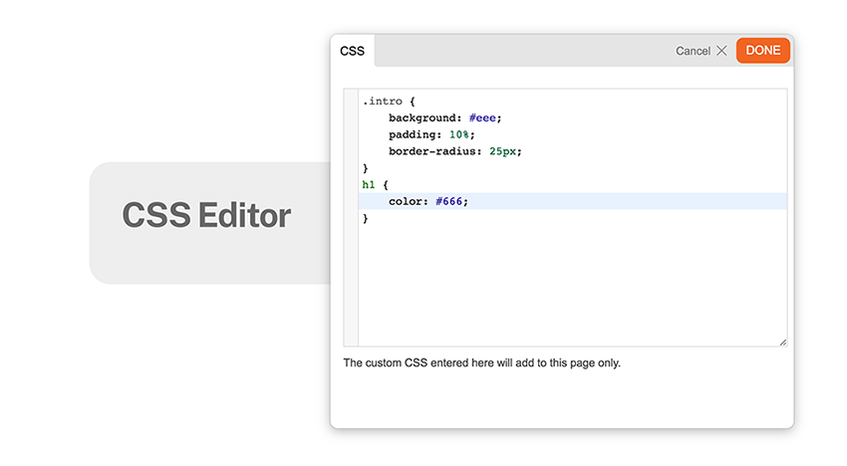Screen dimensions: 847x466
Task: Click the orange DONE button
Action: [762, 51]
